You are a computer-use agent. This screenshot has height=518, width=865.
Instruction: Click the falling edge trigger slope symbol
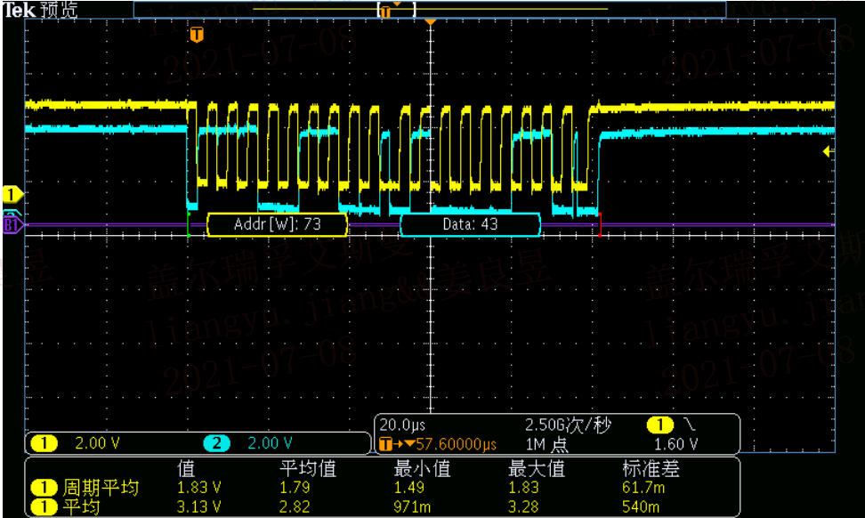point(690,425)
